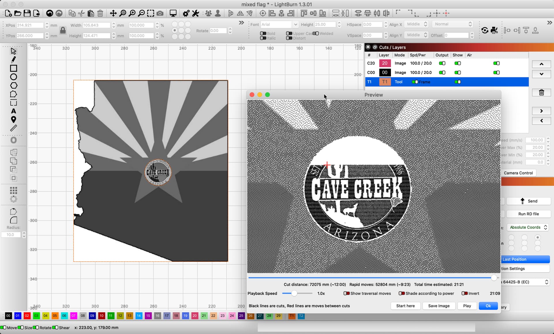The height and width of the screenshot is (334, 554).
Task: Click the Delete trash icon in top toolbar
Action: (x=100, y=13)
